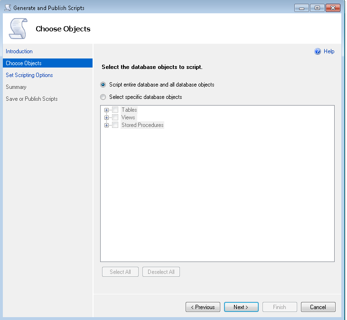
Task: Open the Help link
Action: click(x=329, y=51)
